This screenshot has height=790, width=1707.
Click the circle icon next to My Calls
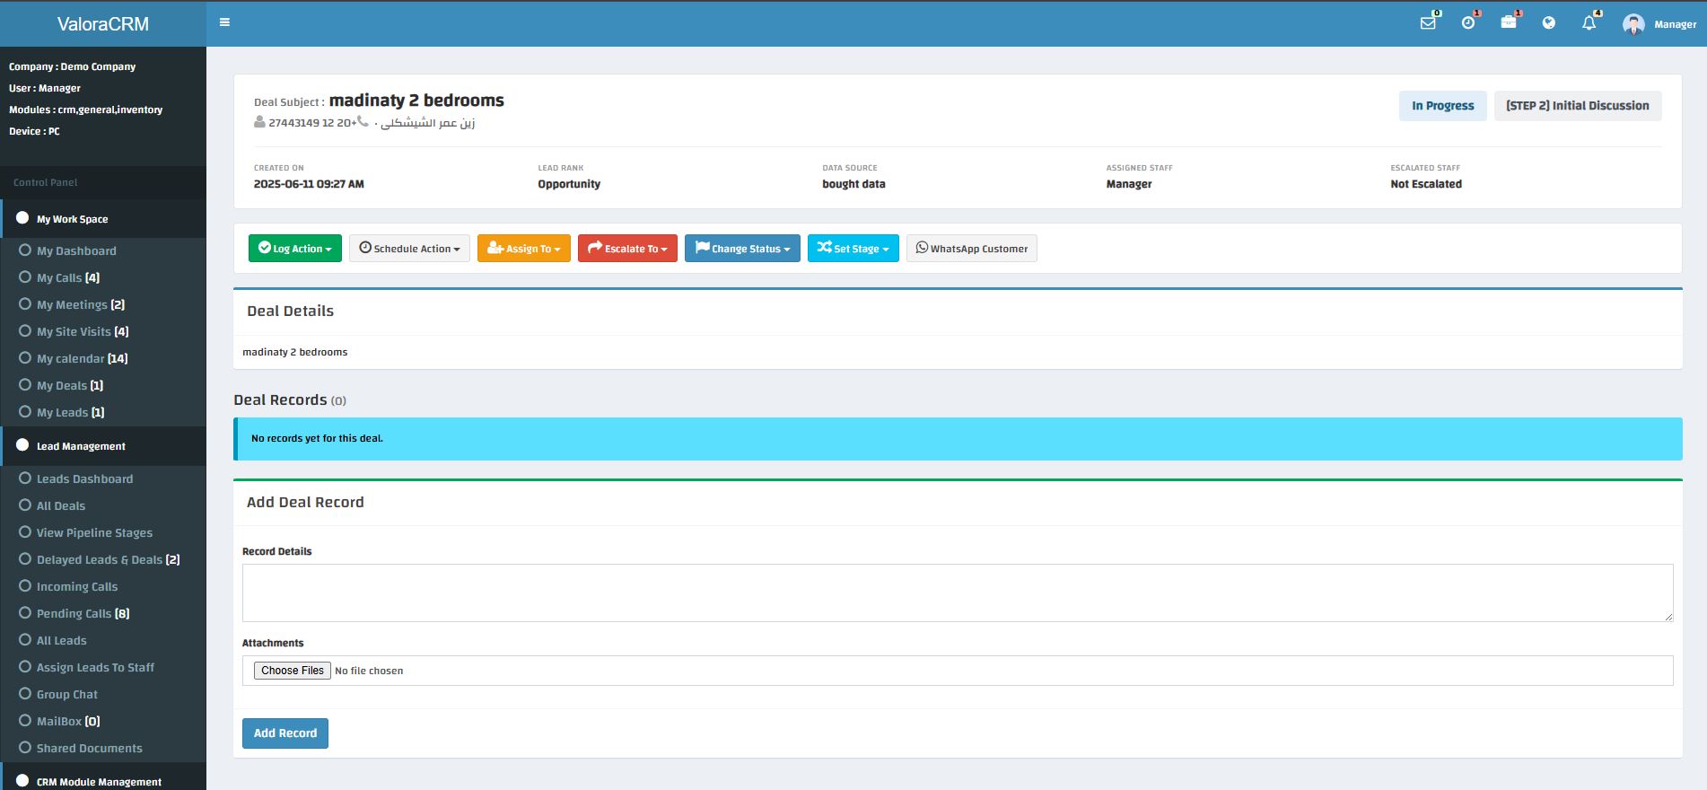pyautogui.click(x=25, y=277)
